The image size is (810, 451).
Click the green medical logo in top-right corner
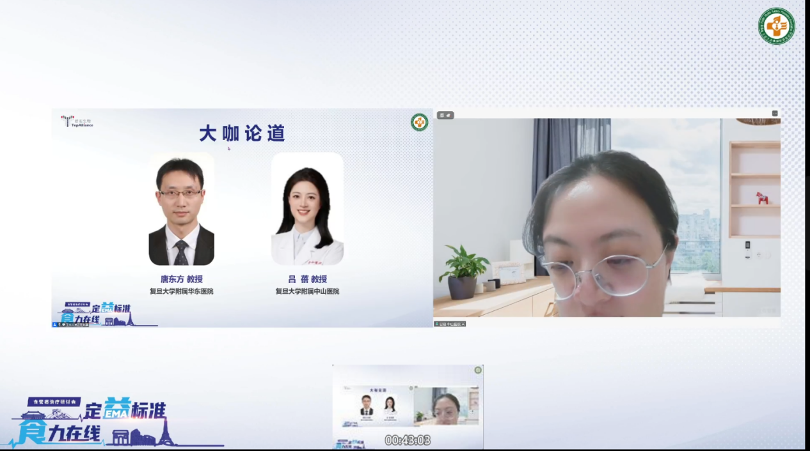(x=777, y=26)
